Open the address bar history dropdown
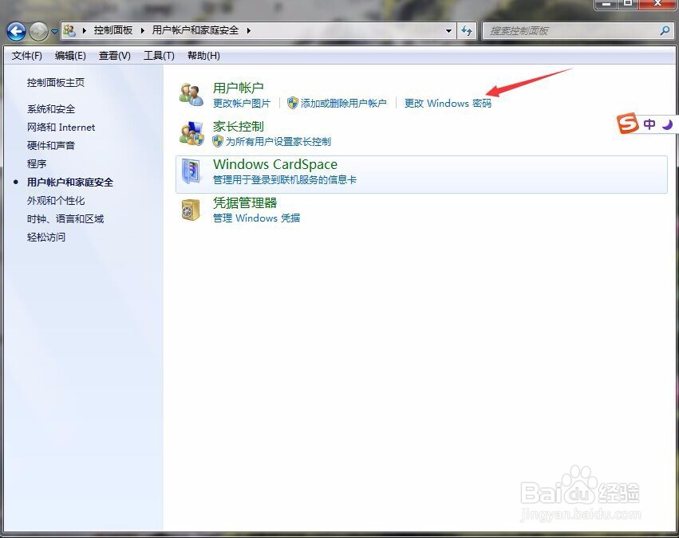The width and height of the screenshot is (679, 538). click(449, 31)
